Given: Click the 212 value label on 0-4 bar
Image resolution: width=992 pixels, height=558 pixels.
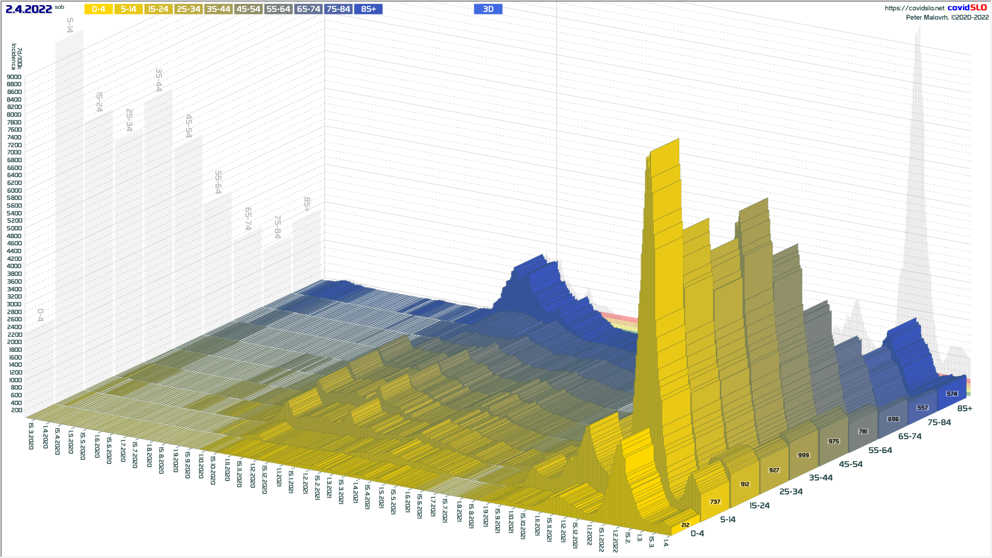Looking at the screenshot, I should (685, 525).
